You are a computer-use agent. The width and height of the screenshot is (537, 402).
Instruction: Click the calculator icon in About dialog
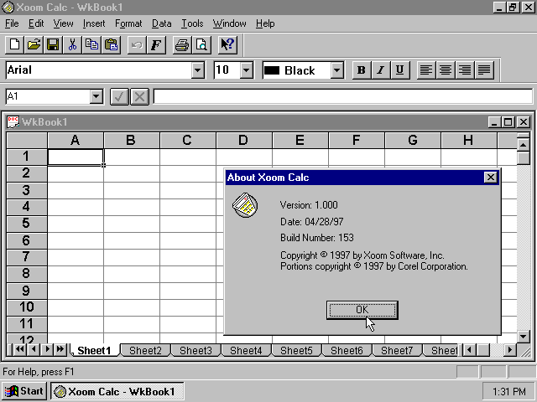245,205
